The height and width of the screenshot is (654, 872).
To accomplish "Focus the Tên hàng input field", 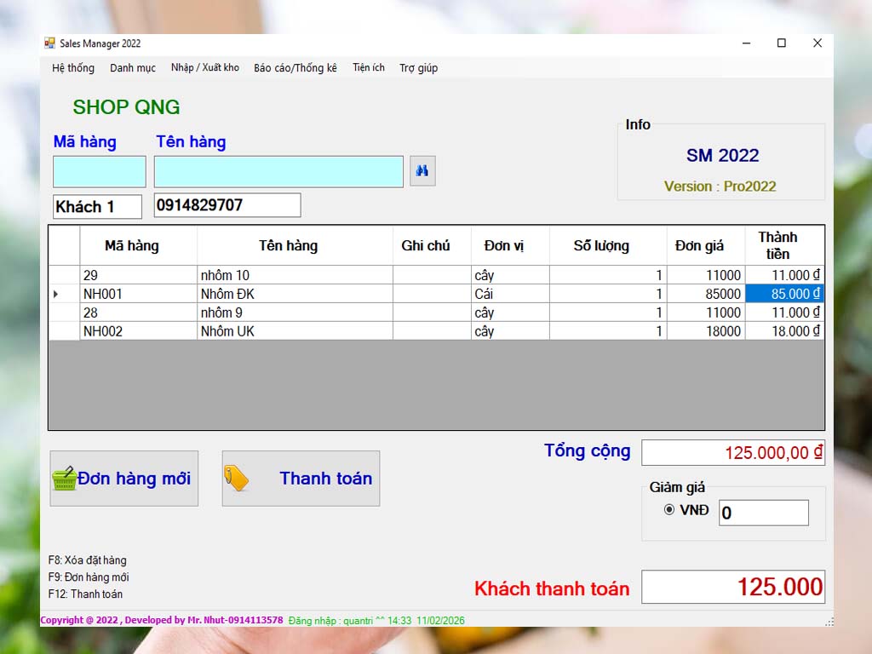I will (x=278, y=172).
